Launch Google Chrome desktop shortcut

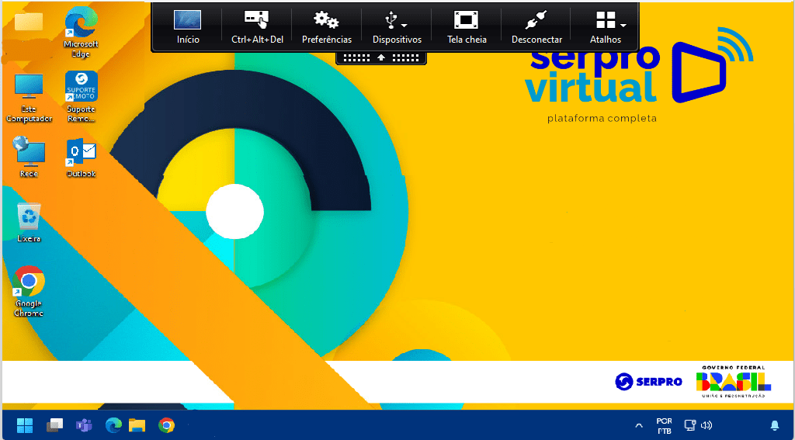click(29, 292)
